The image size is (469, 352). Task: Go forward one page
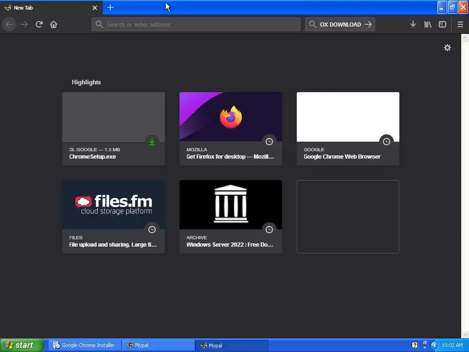[x=24, y=24]
